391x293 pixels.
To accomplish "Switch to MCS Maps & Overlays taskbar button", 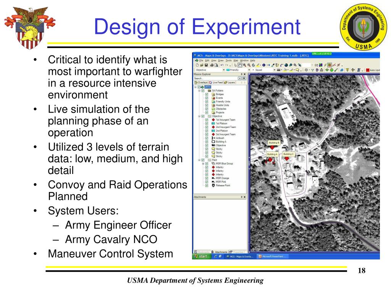I will coord(240,256).
